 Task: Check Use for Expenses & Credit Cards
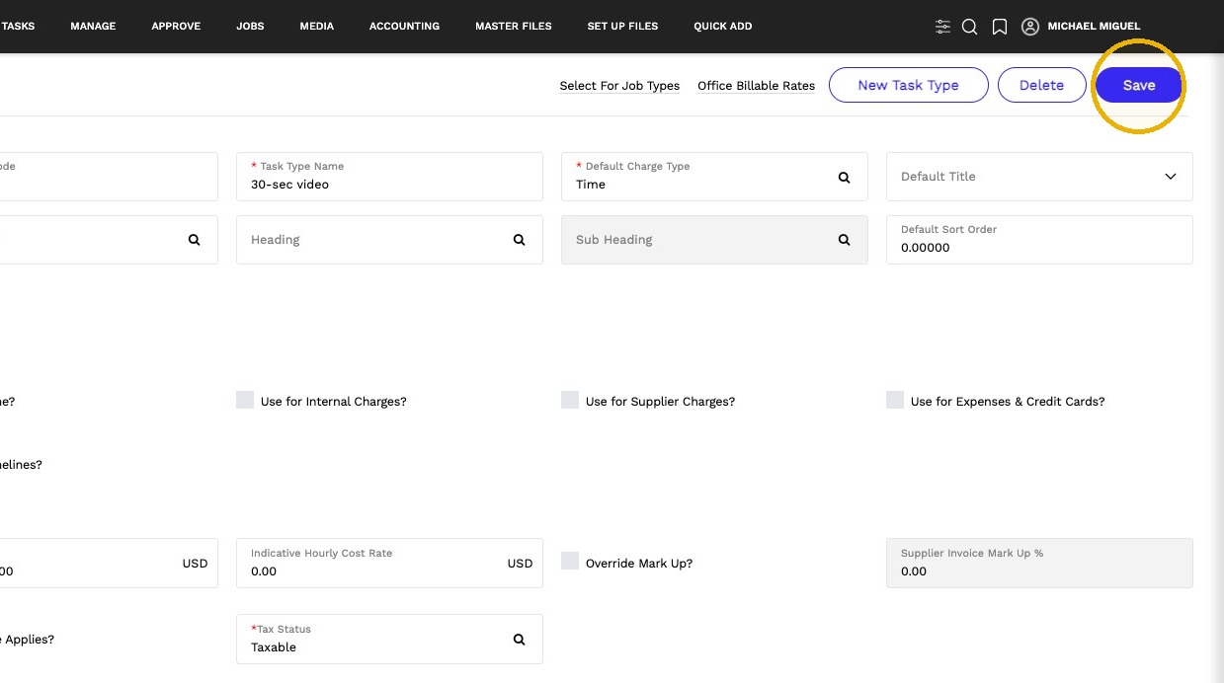[x=895, y=400]
